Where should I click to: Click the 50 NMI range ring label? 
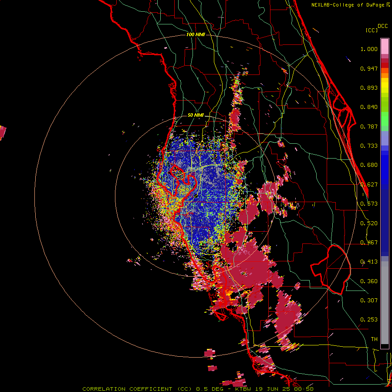point(196,115)
